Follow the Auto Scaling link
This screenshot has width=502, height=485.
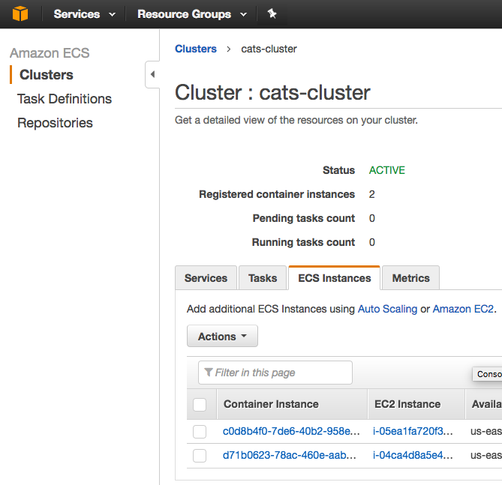[x=387, y=309]
